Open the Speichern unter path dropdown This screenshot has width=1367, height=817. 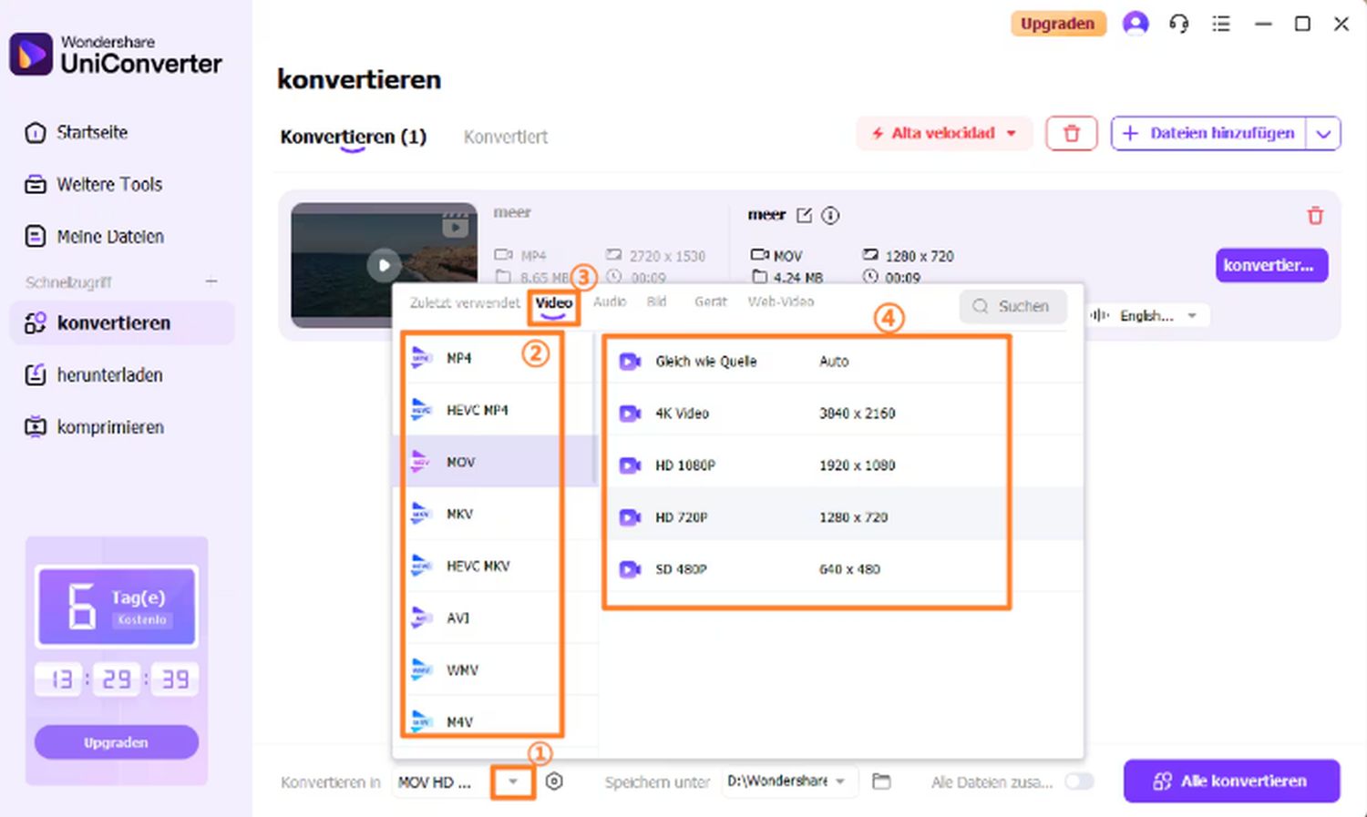pos(840,781)
